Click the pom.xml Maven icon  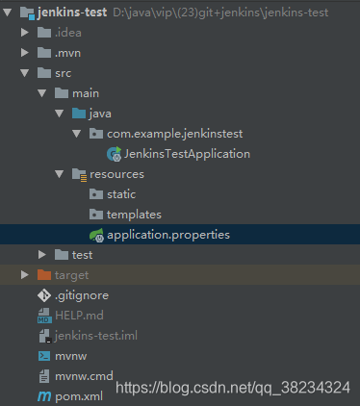pyautogui.click(x=44, y=396)
